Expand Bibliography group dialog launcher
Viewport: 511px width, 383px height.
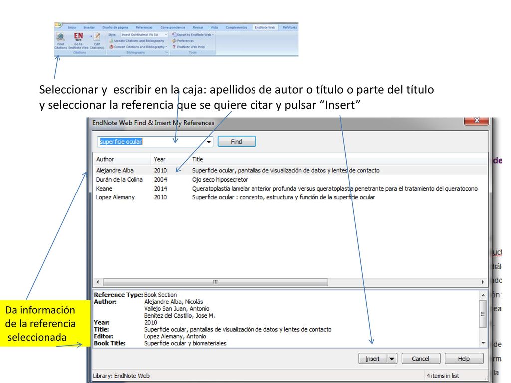click(167, 52)
